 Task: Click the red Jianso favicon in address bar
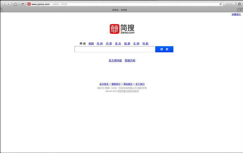tap(29, 4)
